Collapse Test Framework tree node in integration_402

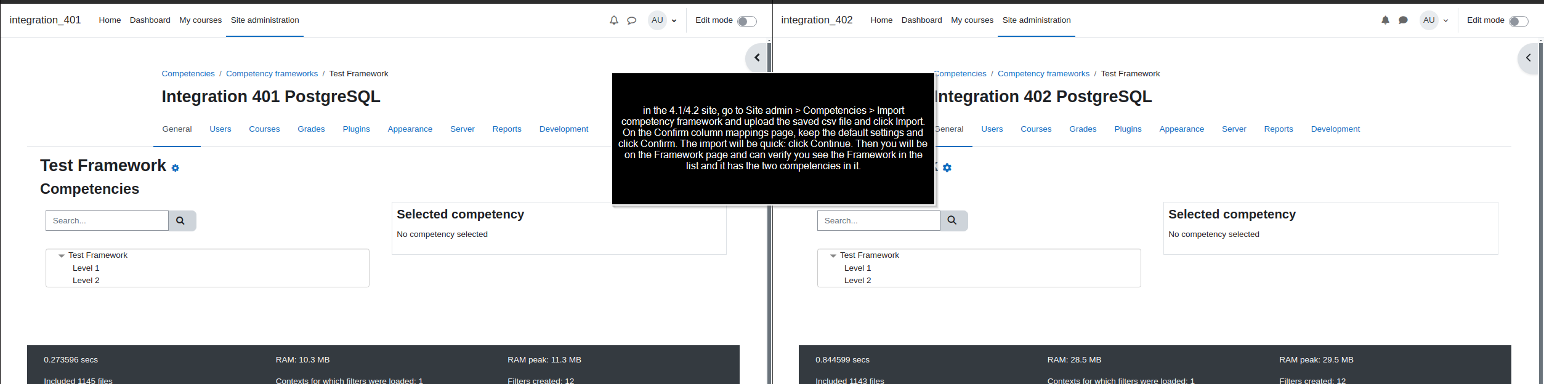pyautogui.click(x=833, y=256)
